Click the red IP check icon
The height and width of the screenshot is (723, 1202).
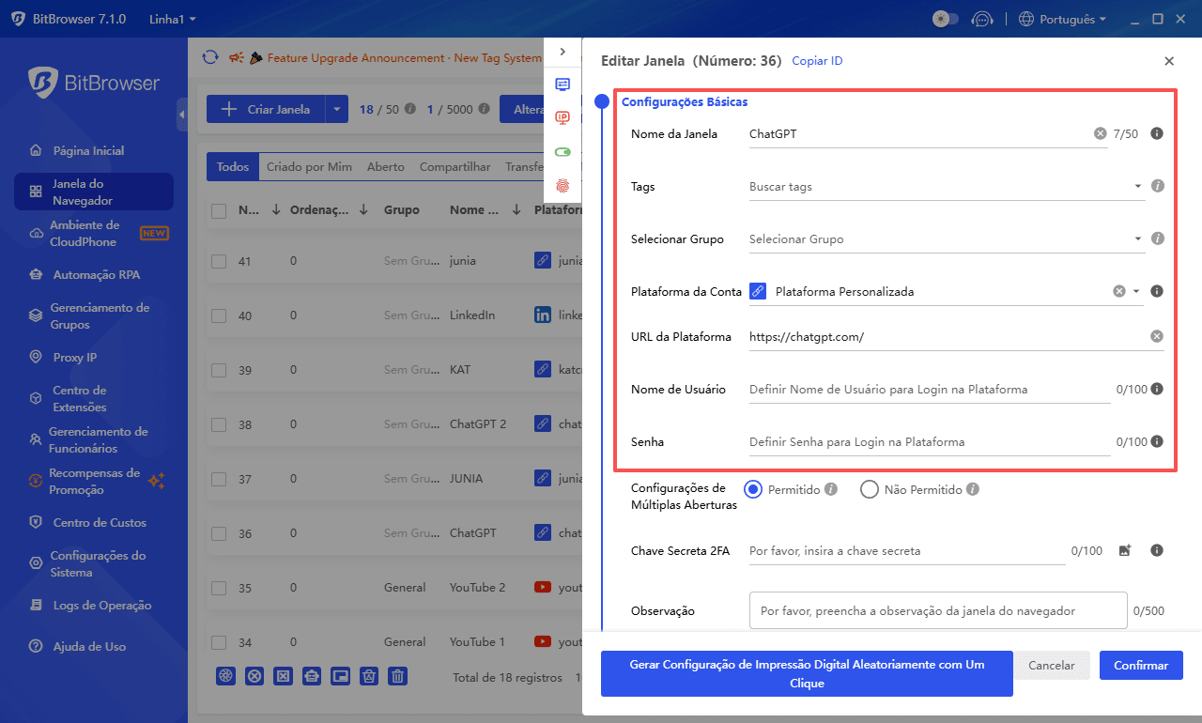[562, 117]
